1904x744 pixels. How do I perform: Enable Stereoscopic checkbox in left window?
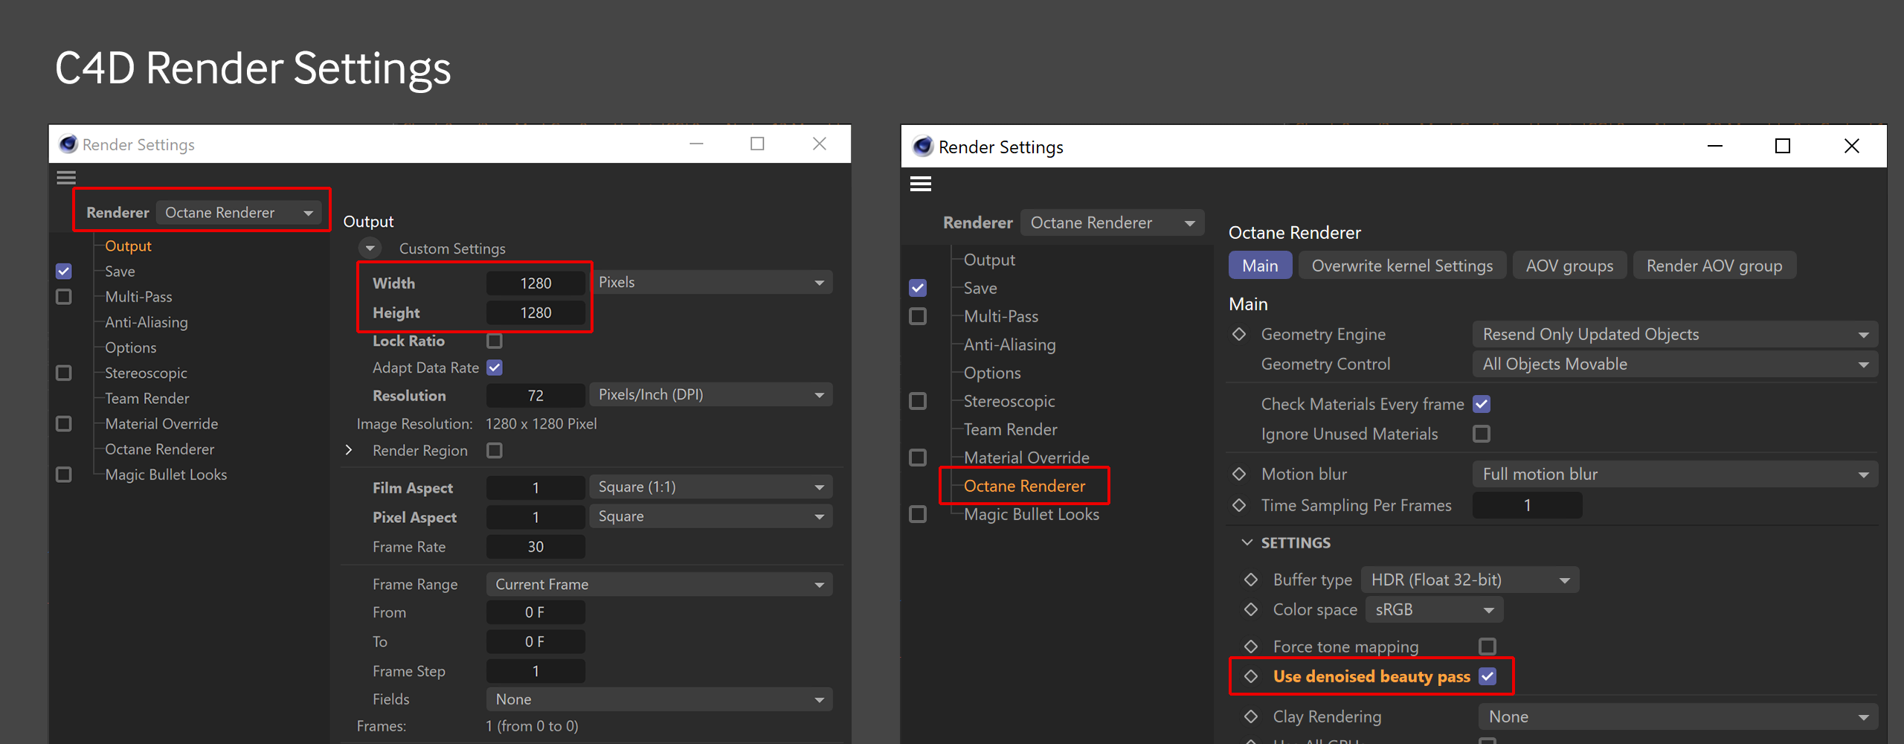(x=64, y=373)
